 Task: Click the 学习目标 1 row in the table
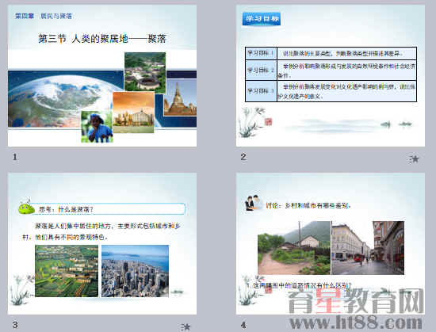point(331,53)
